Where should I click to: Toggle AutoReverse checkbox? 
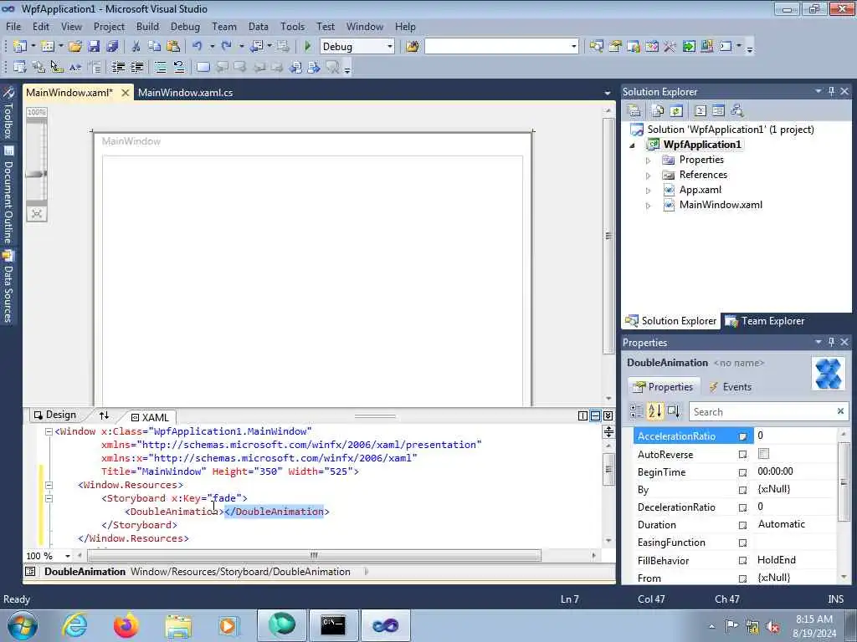pyautogui.click(x=763, y=454)
